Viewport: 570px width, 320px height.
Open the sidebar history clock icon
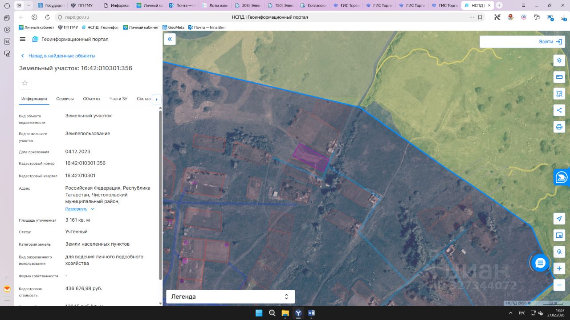click(x=7, y=5)
